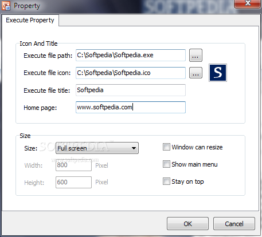Click into the Execute file title field
This screenshot has height=237, width=262.
point(131,90)
